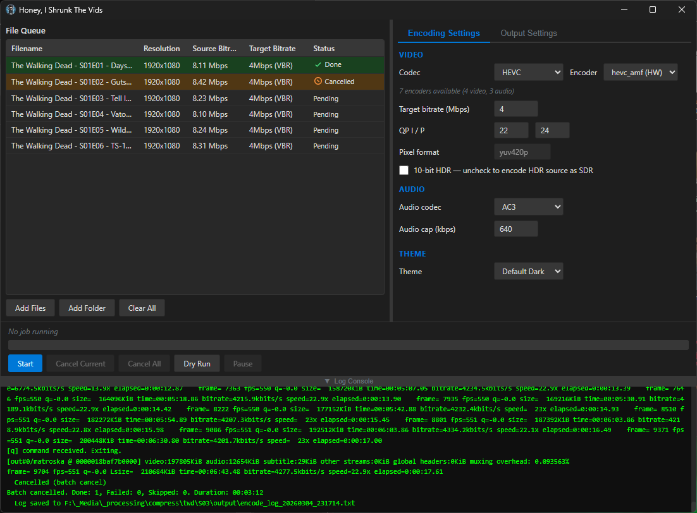Click the Add Files button
697x513 pixels.
30,308
